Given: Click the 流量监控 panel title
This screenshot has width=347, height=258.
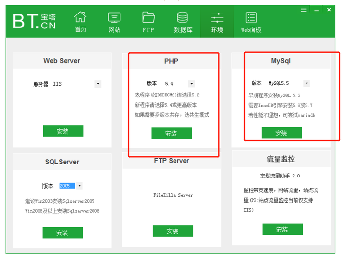Looking at the screenshot, I should tap(280, 159).
